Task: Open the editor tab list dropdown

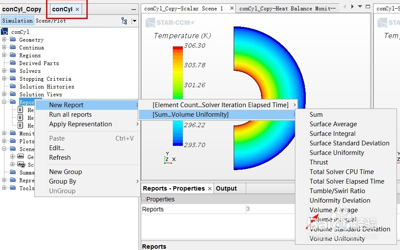Action: coord(360,7)
